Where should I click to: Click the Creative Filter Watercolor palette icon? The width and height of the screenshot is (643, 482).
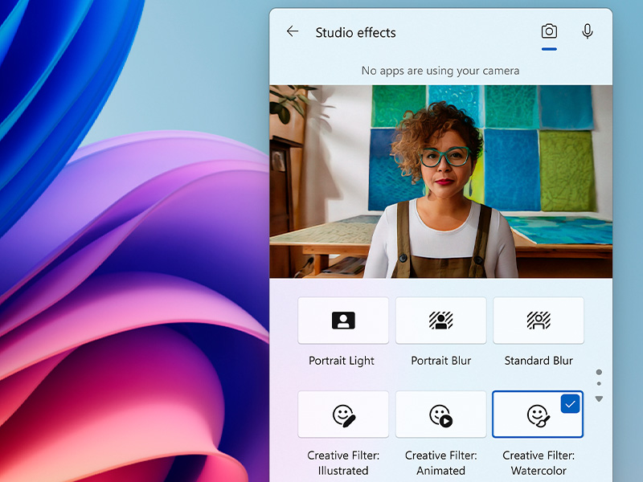[538, 415]
